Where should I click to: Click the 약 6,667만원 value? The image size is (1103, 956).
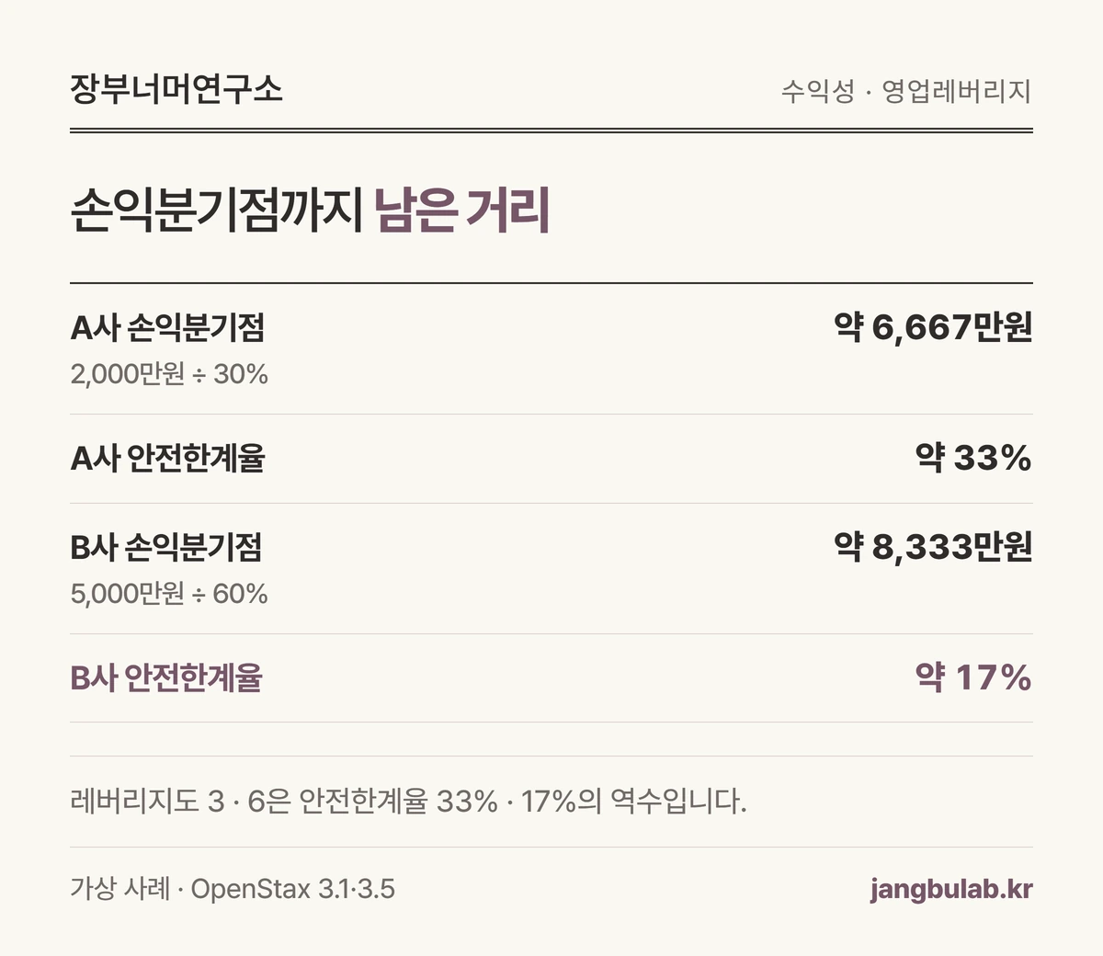click(933, 326)
